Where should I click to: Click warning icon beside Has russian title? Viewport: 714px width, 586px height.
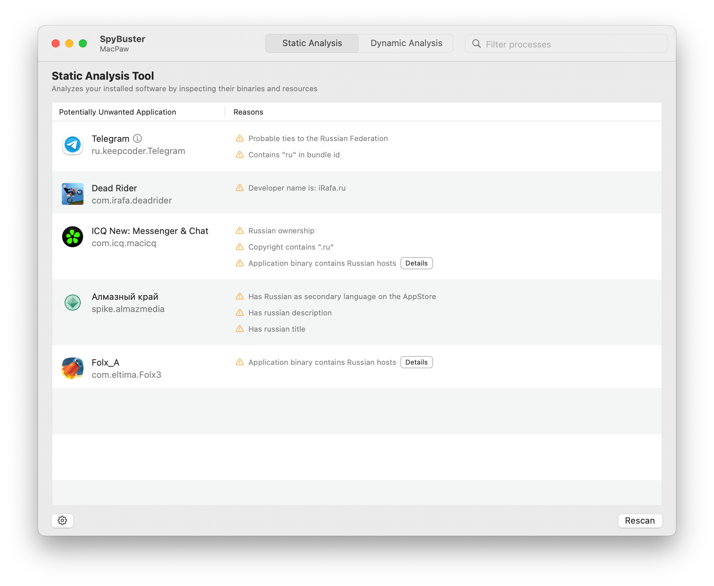tap(240, 329)
